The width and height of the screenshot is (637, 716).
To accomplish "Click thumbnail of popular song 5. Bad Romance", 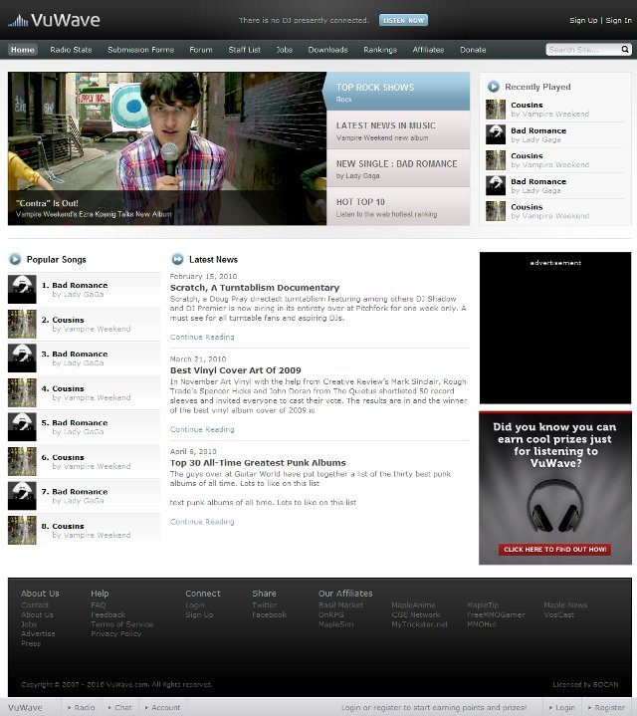I will (x=22, y=426).
